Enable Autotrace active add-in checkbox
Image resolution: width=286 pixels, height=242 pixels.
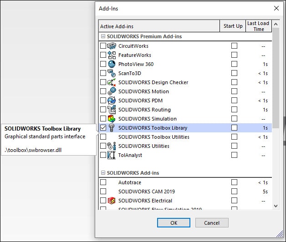(x=103, y=182)
